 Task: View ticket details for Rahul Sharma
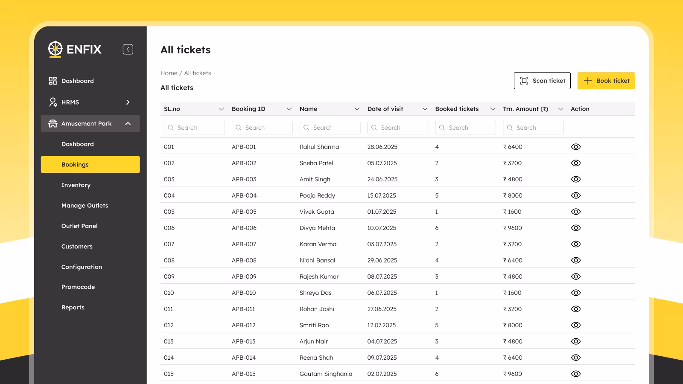pos(576,147)
